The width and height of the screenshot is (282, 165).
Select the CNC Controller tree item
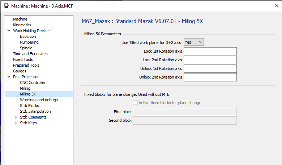[x=33, y=82]
